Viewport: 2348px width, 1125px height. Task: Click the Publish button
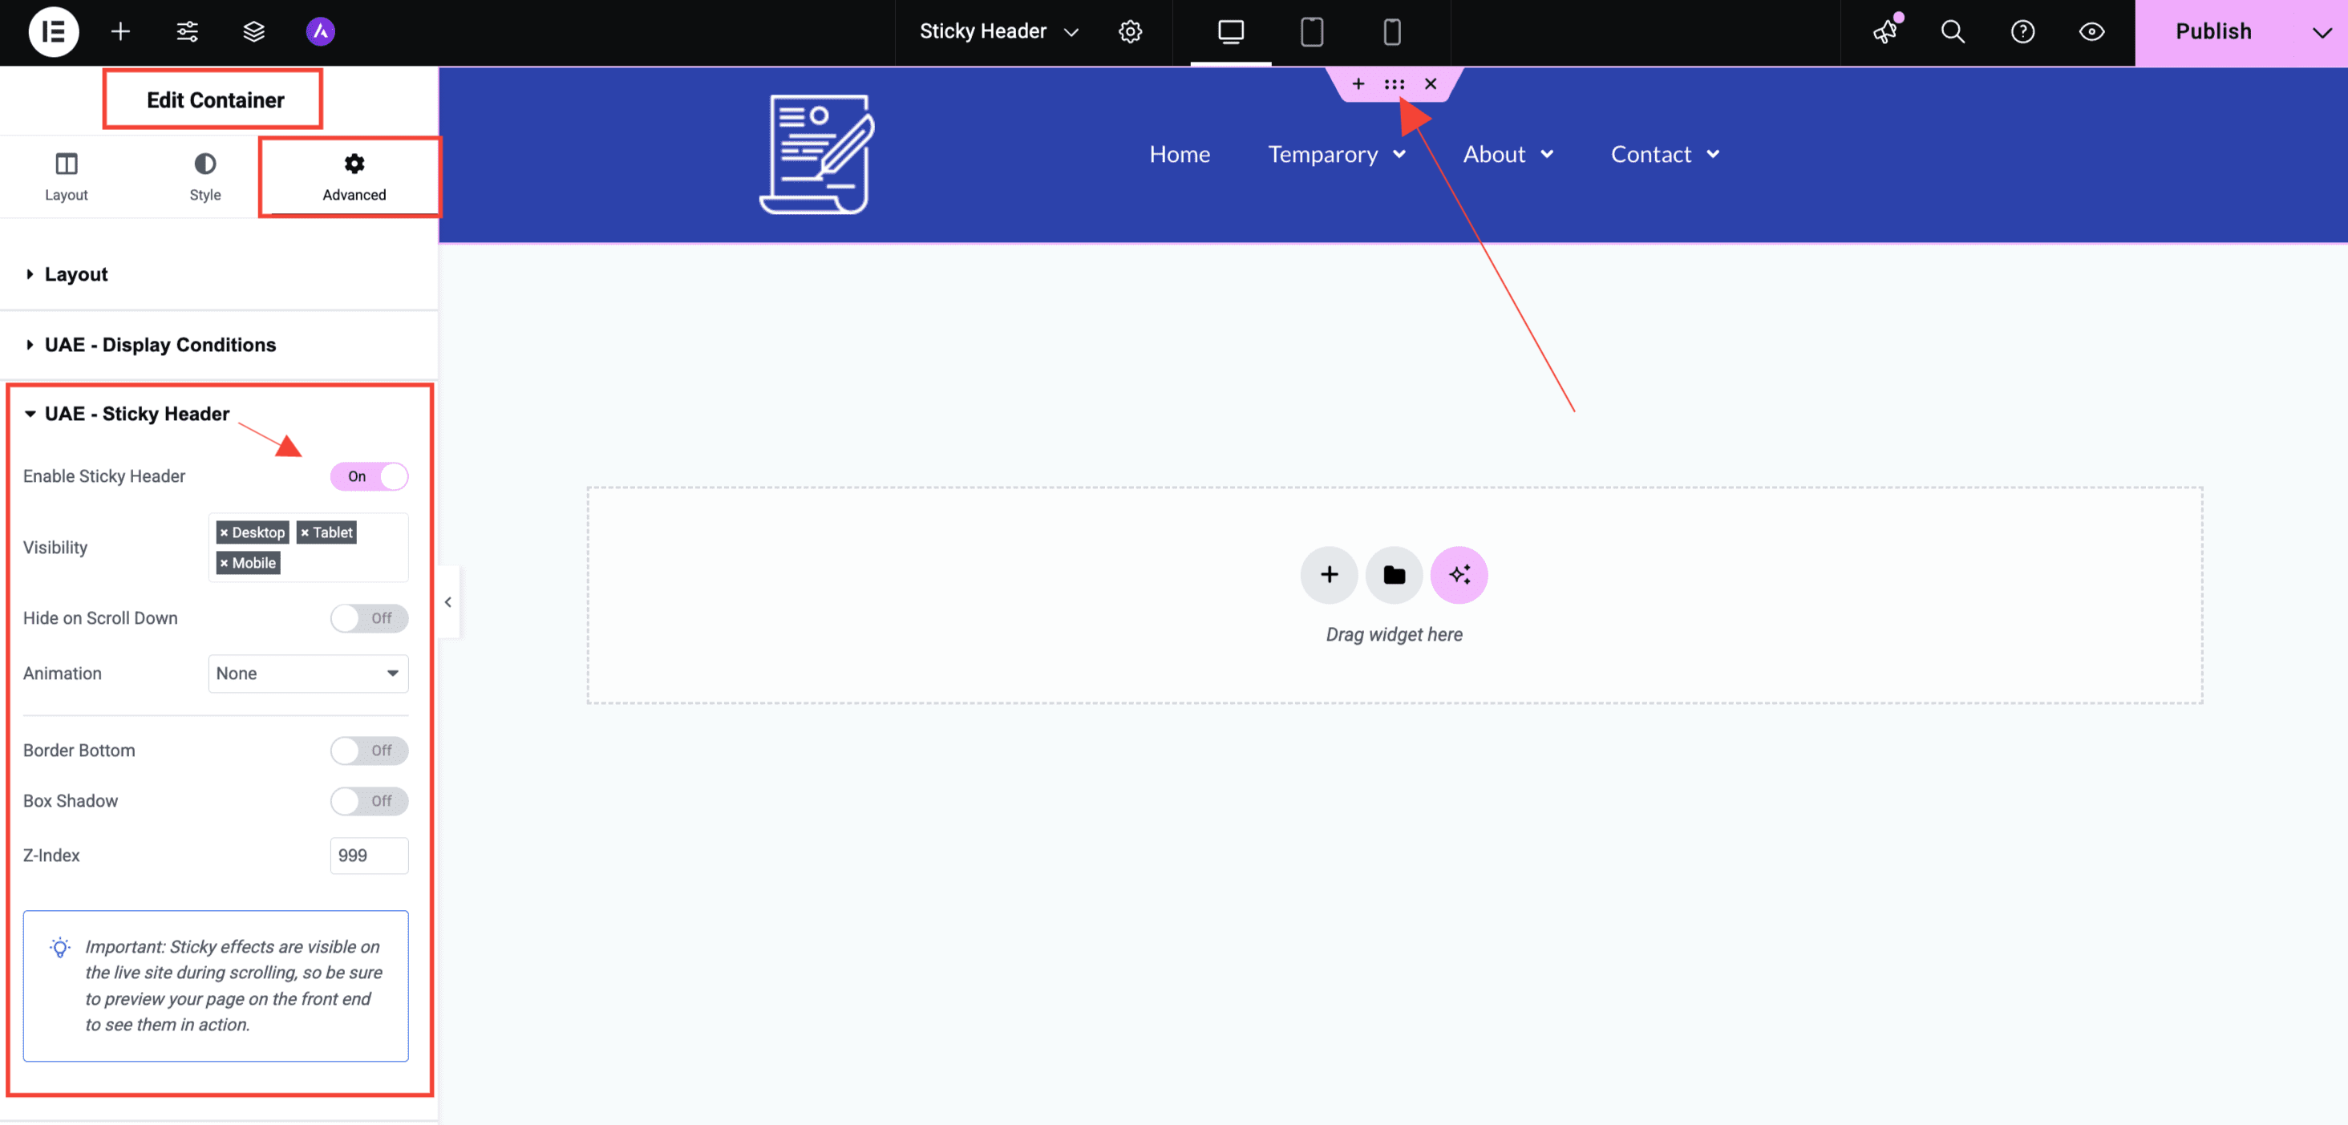coord(2212,32)
